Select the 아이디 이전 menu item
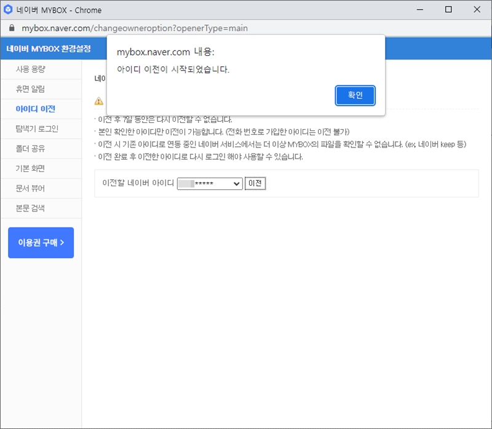 pos(41,109)
